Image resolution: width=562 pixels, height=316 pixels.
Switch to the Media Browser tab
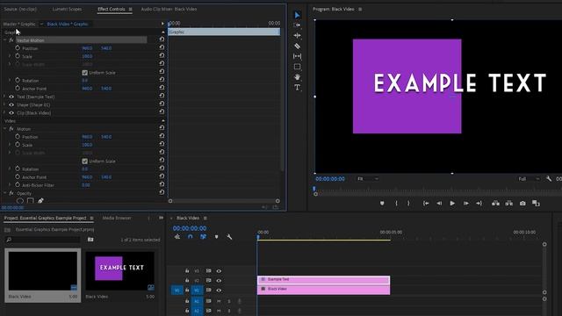click(x=117, y=218)
